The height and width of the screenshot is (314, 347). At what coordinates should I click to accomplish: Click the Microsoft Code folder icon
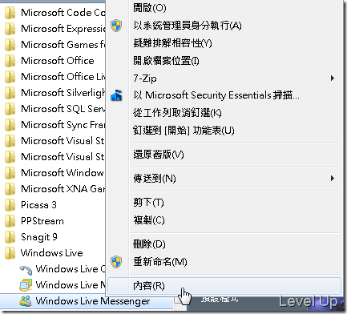(x=10, y=13)
